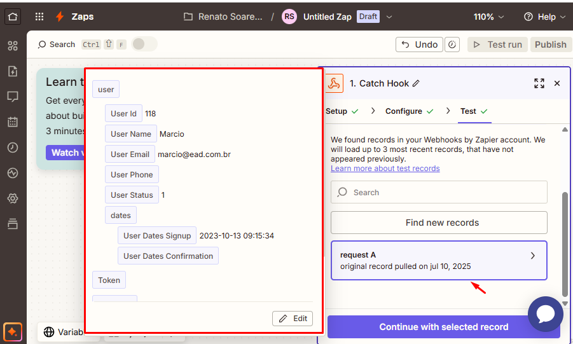Screen dimensions: 573x344
Task: Open the sidebar comments icon
Action: pos(13,97)
